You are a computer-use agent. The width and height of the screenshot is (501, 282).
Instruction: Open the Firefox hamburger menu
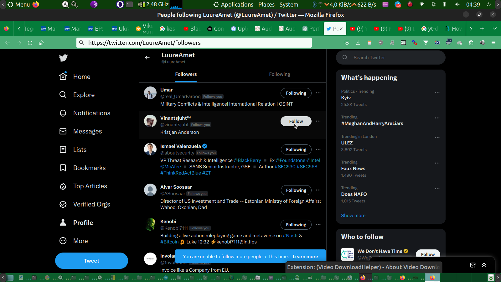pos(493,43)
